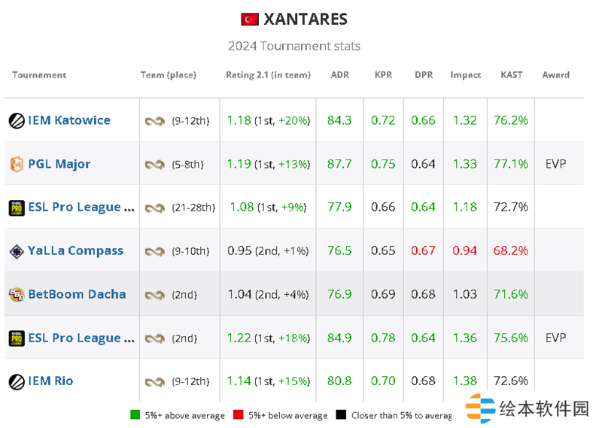The width and height of the screenshot is (602, 428).
Task: Click the red 5%+ below average swatch
Action: tap(237, 415)
